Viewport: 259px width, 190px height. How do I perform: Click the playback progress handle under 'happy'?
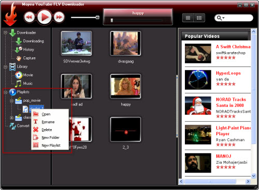(x=112, y=20)
